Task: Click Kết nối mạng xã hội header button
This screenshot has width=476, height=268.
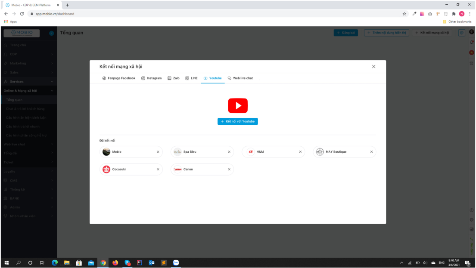Action: (432, 33)
